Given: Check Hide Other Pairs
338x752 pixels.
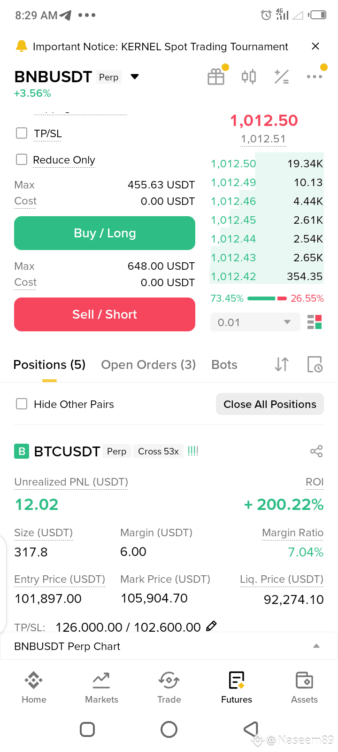Looking at the screenshot, I should point(22,404).
